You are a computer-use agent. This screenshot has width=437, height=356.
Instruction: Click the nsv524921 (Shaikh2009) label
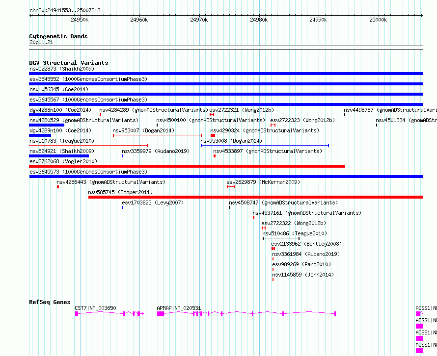(x=62, y=151)
